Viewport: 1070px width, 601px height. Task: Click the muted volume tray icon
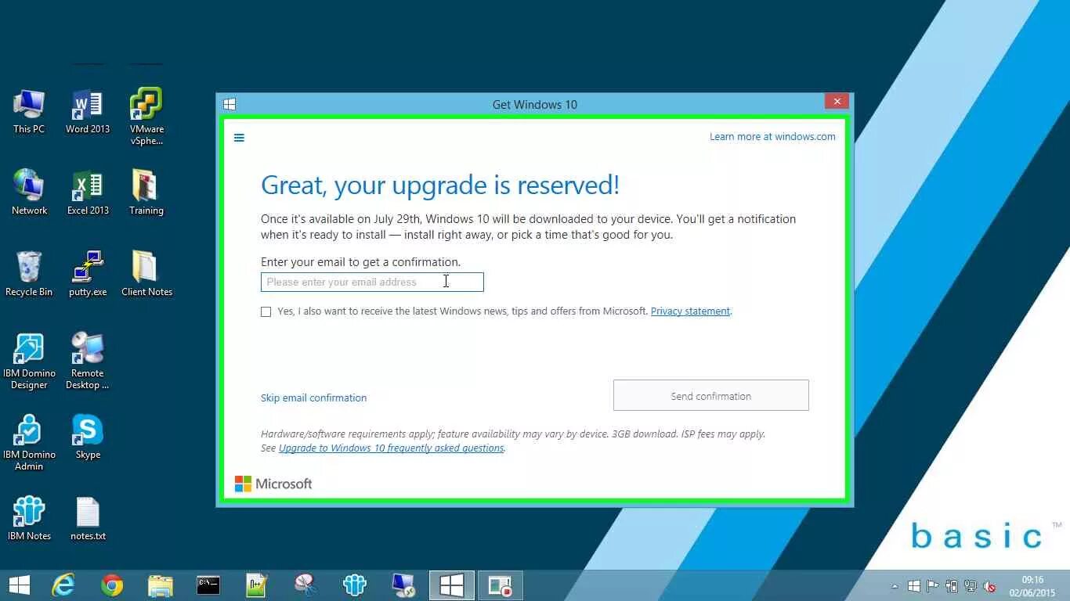coord(990,586)
